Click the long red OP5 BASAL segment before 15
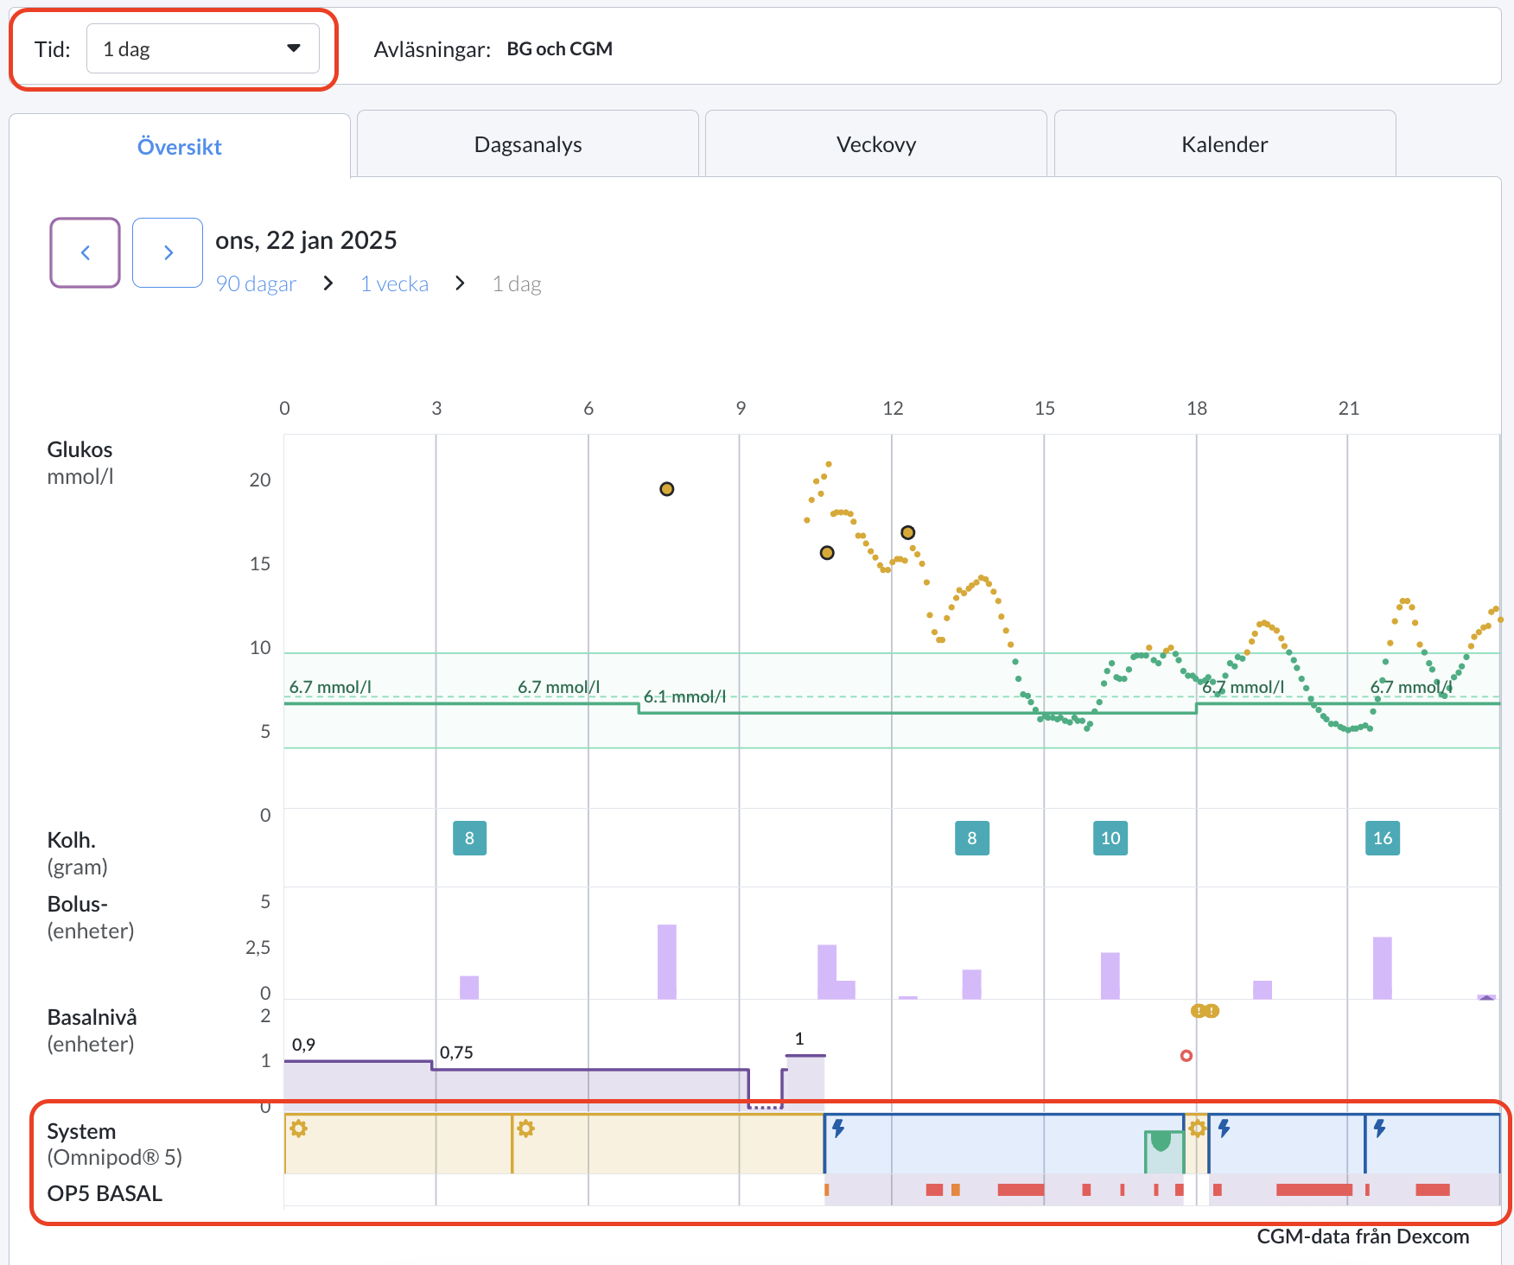The width and height of the screenshot is (1514, 1265). click(x=1021, y=1190)
